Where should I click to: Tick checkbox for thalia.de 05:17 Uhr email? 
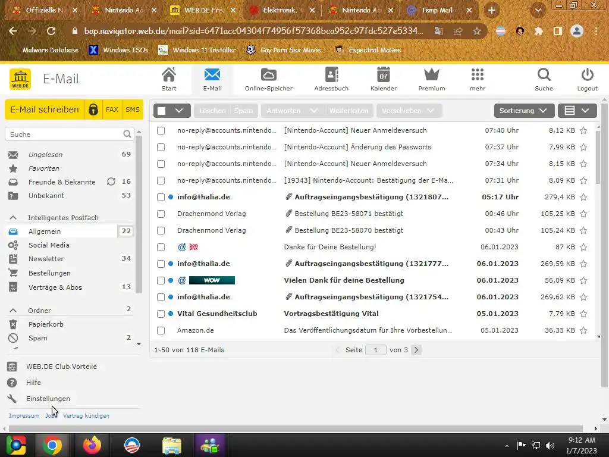click(161, 197)
